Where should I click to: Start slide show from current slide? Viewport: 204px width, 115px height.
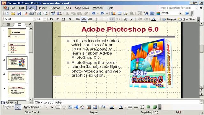click(x=11, y=103)
